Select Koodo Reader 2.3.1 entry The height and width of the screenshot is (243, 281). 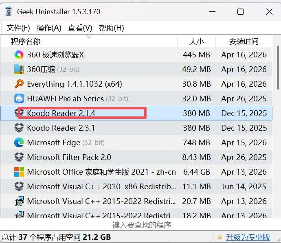[x=136, y=128]
